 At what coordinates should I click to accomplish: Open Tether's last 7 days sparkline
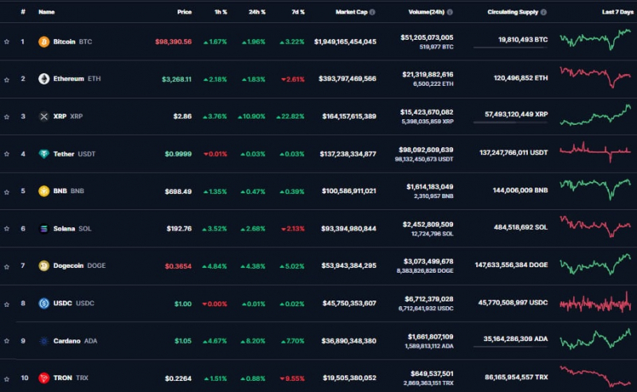[595, 152]
